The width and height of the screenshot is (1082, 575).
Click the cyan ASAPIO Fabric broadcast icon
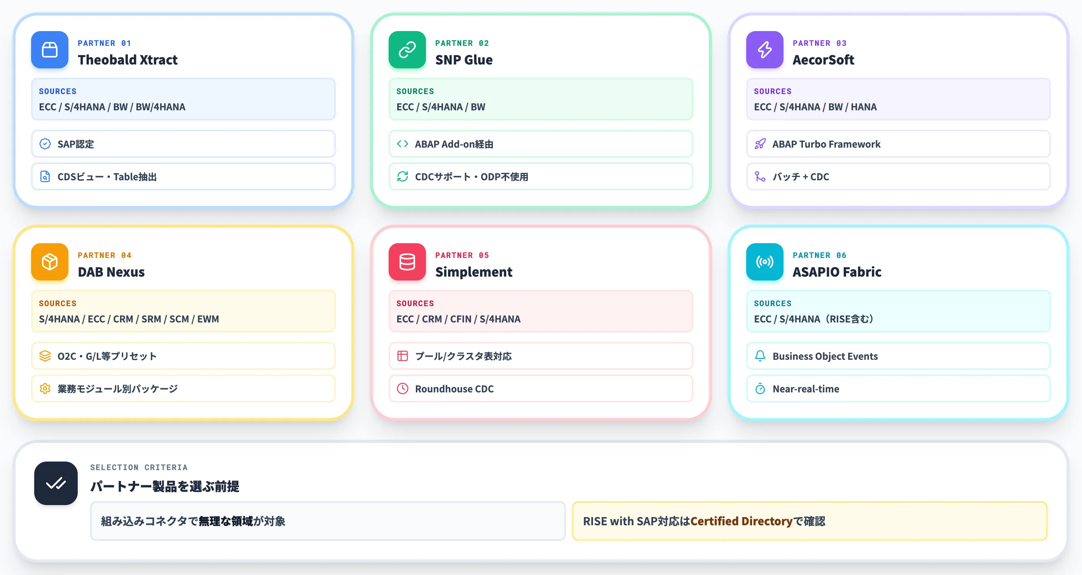(764, 262)
